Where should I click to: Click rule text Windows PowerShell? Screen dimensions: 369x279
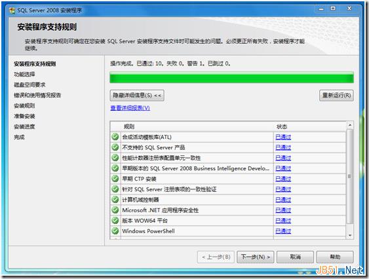[148, 231]
